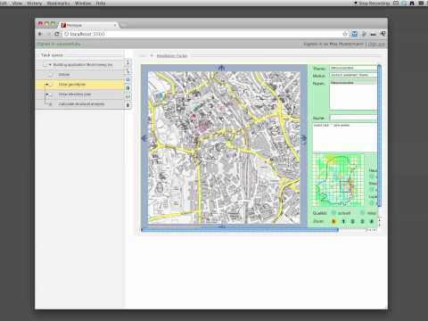Select the highlighted entry in Typen list
This screenshot has width=428, height=321.
click(353, 83)
